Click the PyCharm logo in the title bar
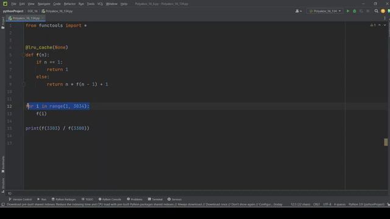This screenshot has width=390, height=219. point(5,4)
